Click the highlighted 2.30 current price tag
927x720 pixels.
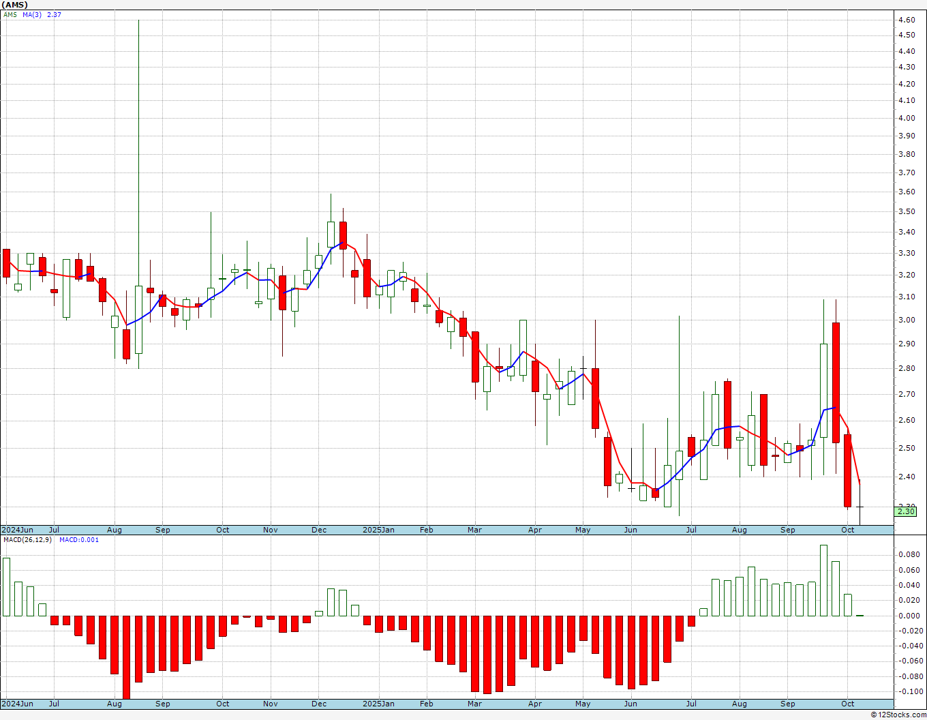[906, 511]
